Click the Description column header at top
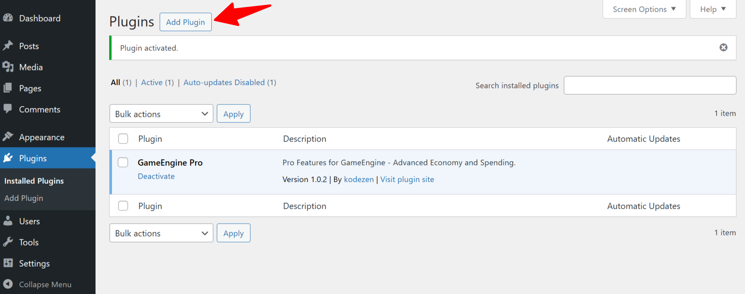 (x=305, y=139)
